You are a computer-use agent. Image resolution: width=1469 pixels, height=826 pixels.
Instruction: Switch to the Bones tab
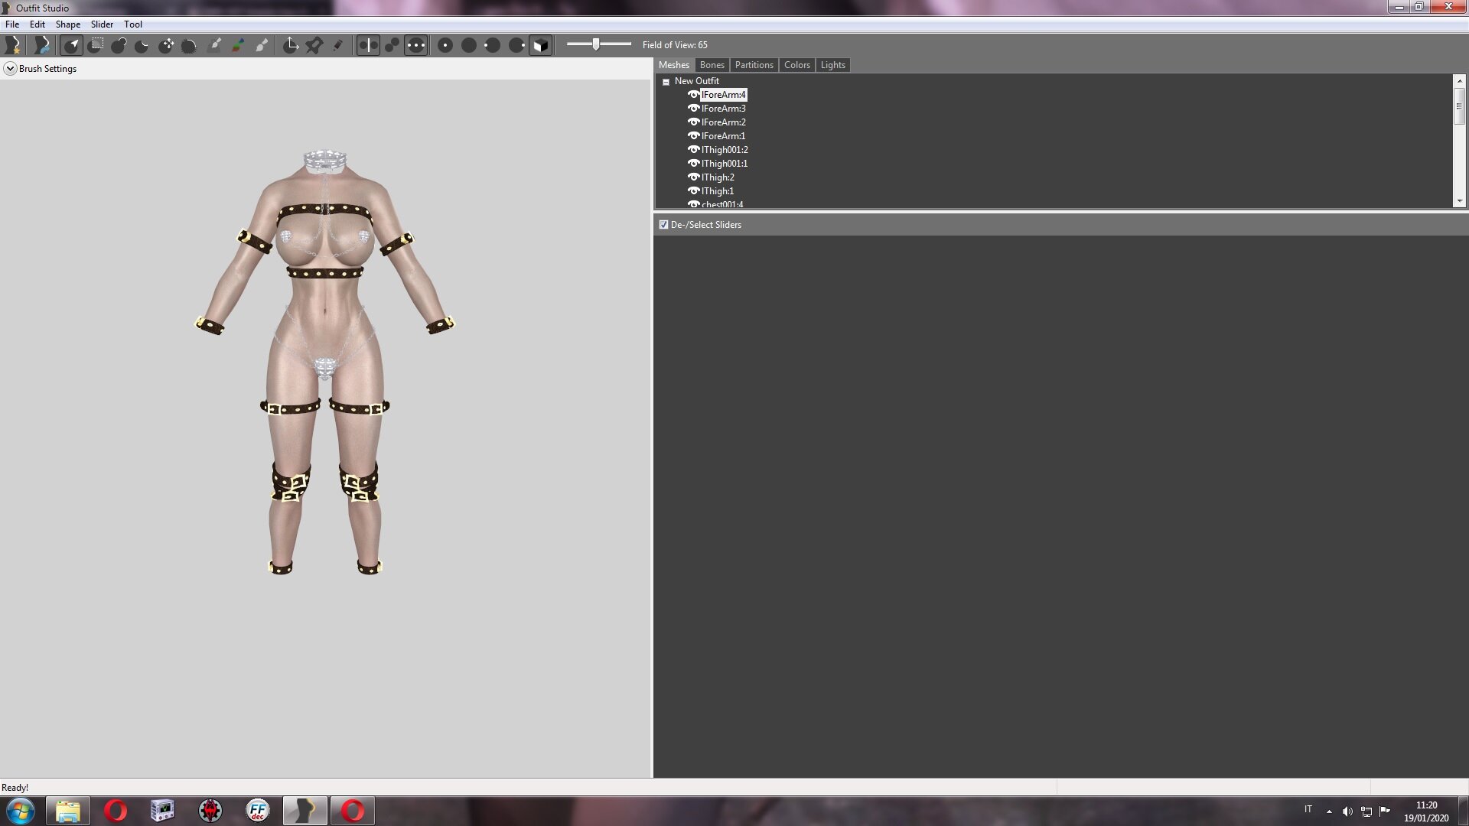click(x=712, y=65)
